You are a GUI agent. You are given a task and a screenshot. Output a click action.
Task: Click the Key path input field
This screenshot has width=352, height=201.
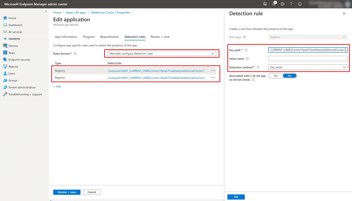point(308,50)
